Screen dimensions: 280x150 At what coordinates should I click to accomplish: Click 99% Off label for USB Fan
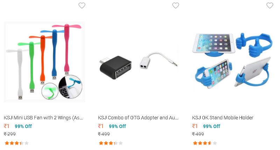click(23, 126)
